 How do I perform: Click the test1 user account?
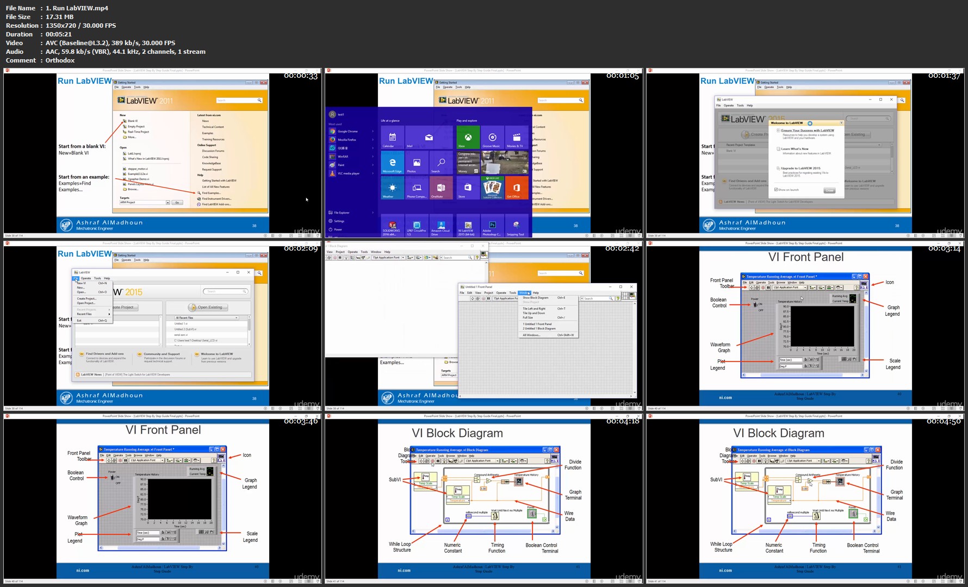(x=337, y=114)
